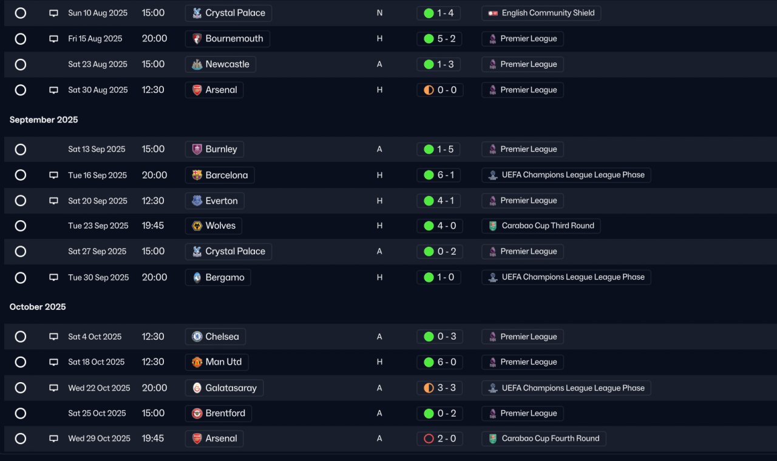Click the October 2025 month header
The height and width of the screenshot is (461, 777).
click(38, 307)
